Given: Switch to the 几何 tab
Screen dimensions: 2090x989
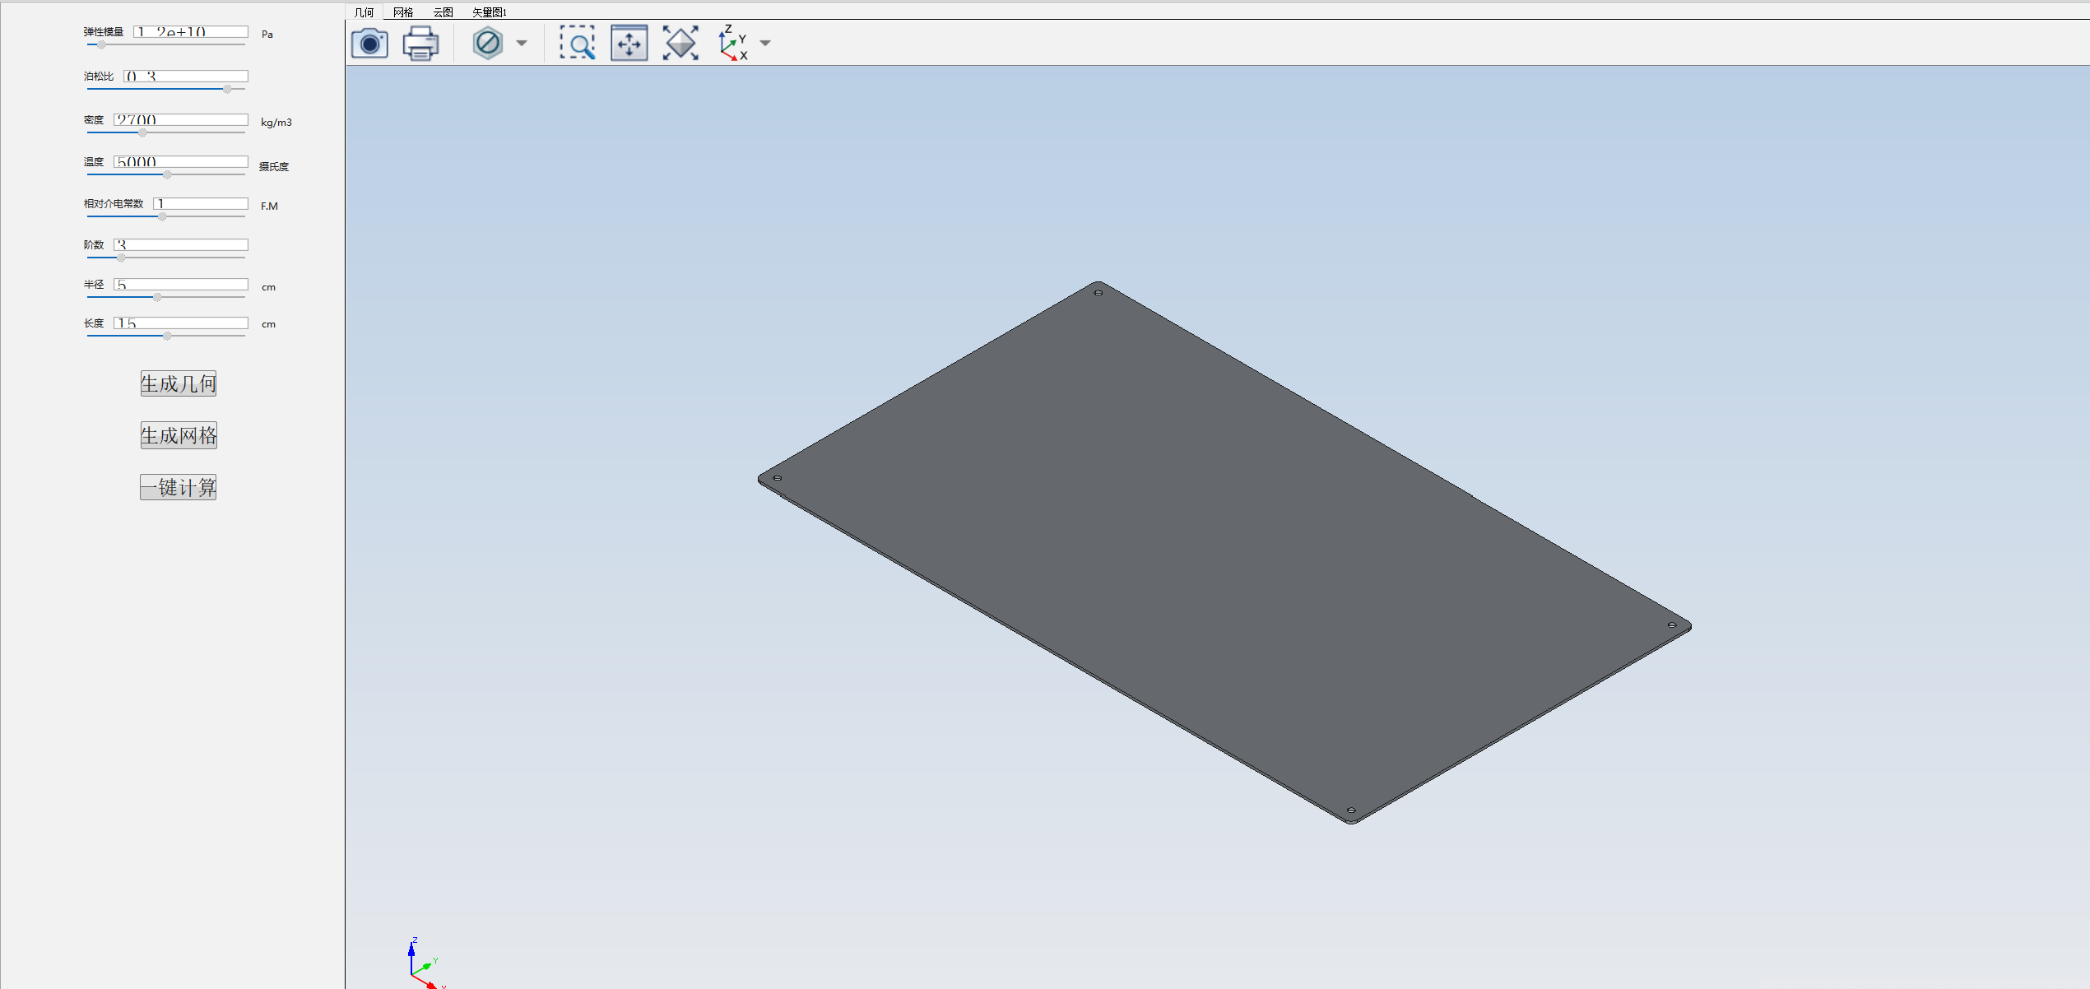Looking at the screenshot, I should pyautogui.click(x=364, y=12).
